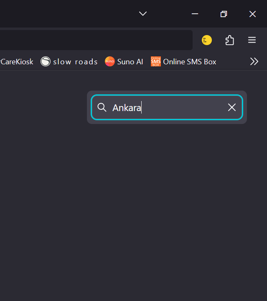Open the Online SMS Box bookmark label
The width and height of the screenshot is (267, 301).
point(190,62)
